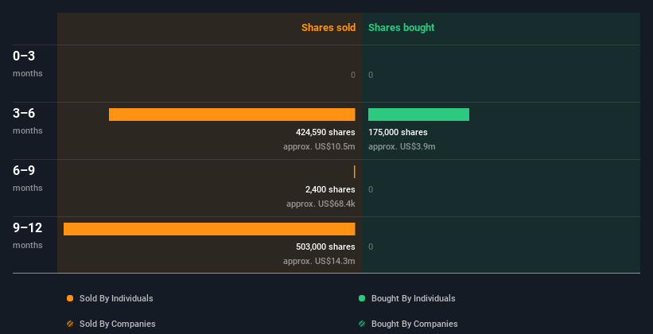653x334 pixels.
Task: Click the orange 9–12 months sold bar
Action: (209, 229)
